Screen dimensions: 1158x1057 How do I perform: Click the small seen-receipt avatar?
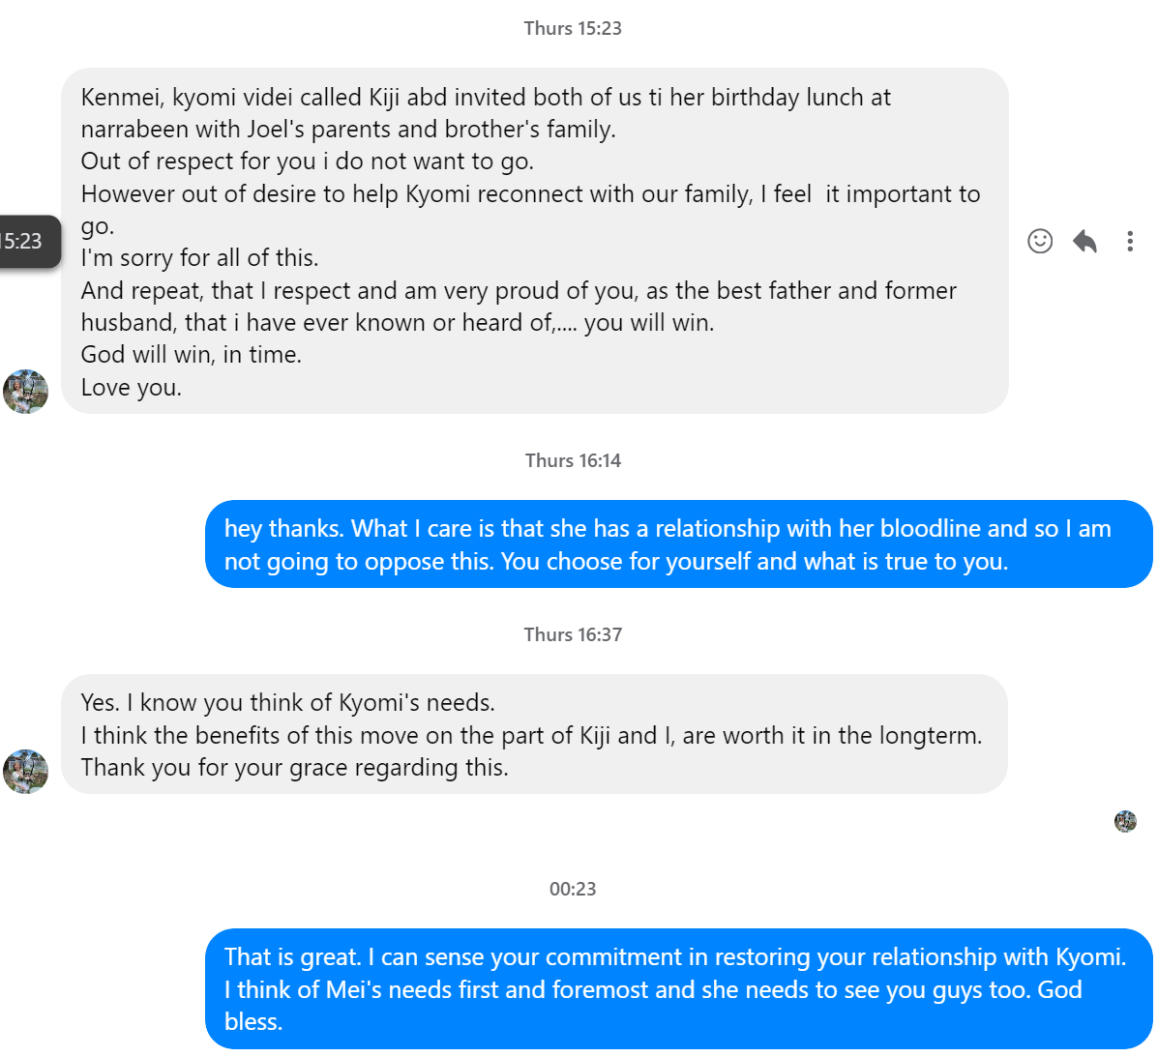click(x=1125, y=822)
